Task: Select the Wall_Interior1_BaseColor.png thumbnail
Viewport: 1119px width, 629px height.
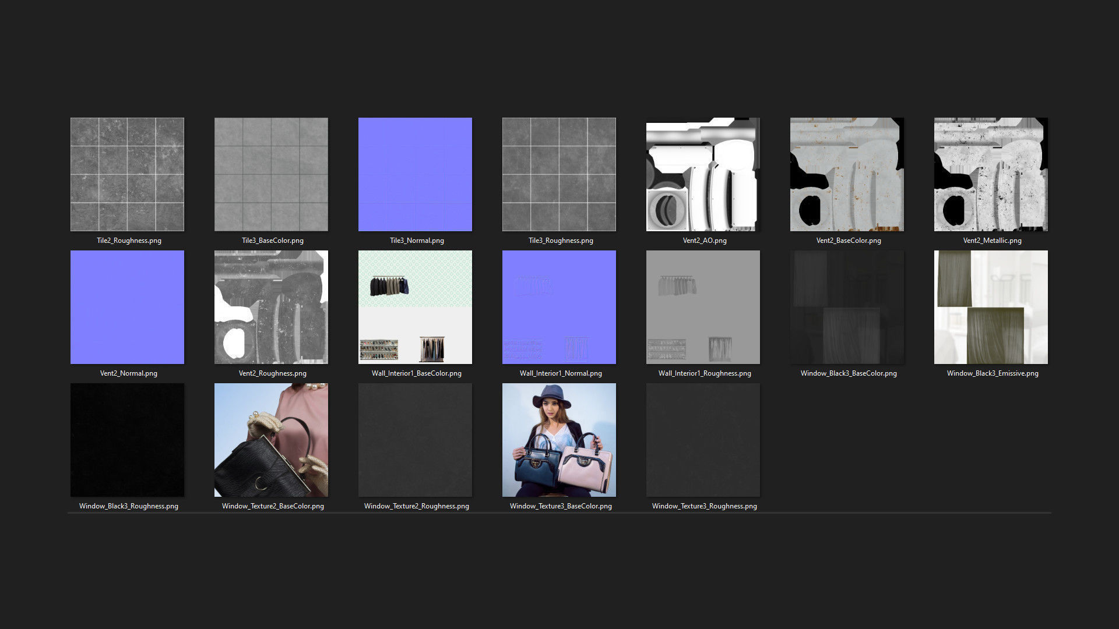Action: [415, 307]
